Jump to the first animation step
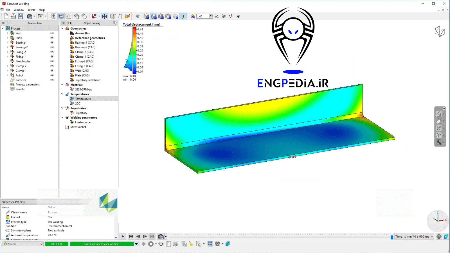450x253 pixels. [131, 236]
